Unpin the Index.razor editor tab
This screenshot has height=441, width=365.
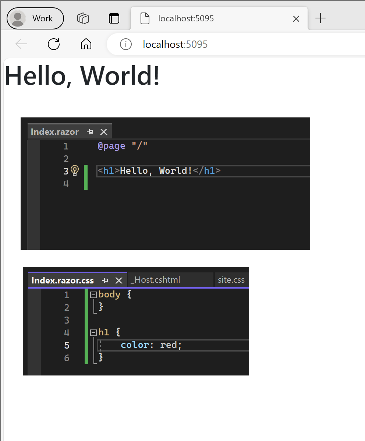tap(89, 131)
